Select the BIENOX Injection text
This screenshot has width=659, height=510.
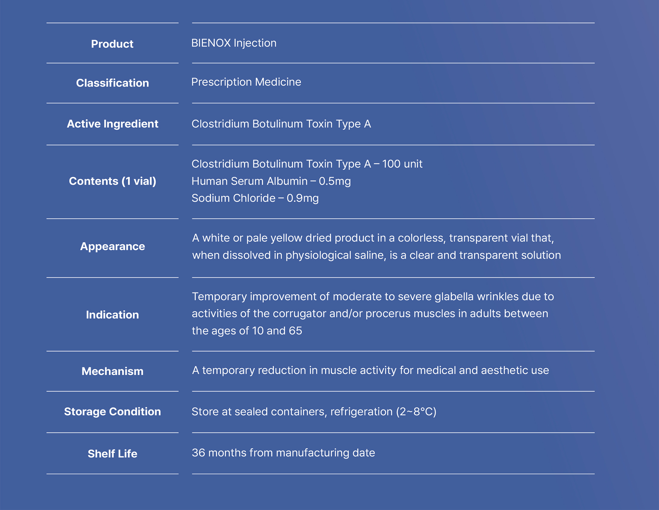tap(234, 43)
